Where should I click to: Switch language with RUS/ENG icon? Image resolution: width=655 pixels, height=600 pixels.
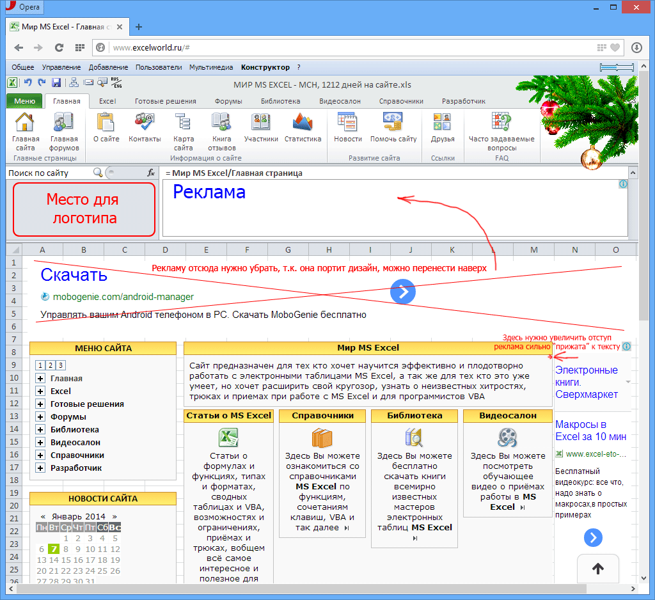click(x=116, y=83)
